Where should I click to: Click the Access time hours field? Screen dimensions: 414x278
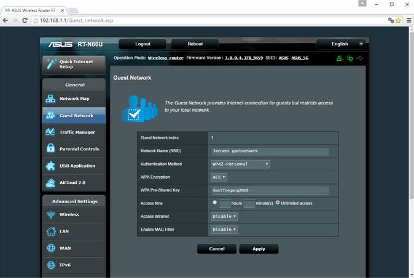pyautogui.click(x=225, y=203)
